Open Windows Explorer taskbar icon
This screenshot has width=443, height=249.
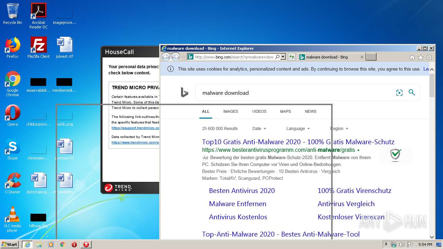click(x=39, y=245)
